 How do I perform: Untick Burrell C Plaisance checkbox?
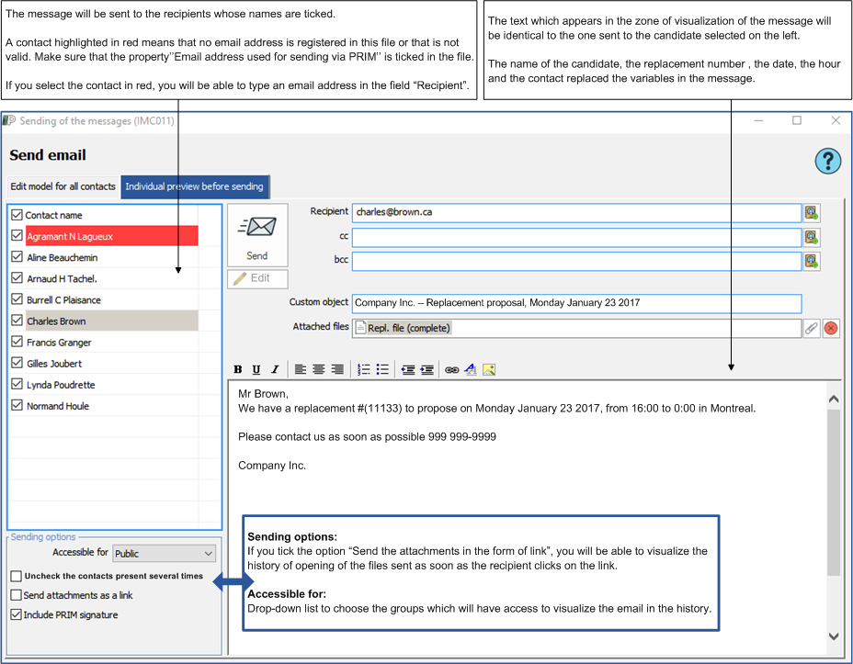(x=17, y=299)
